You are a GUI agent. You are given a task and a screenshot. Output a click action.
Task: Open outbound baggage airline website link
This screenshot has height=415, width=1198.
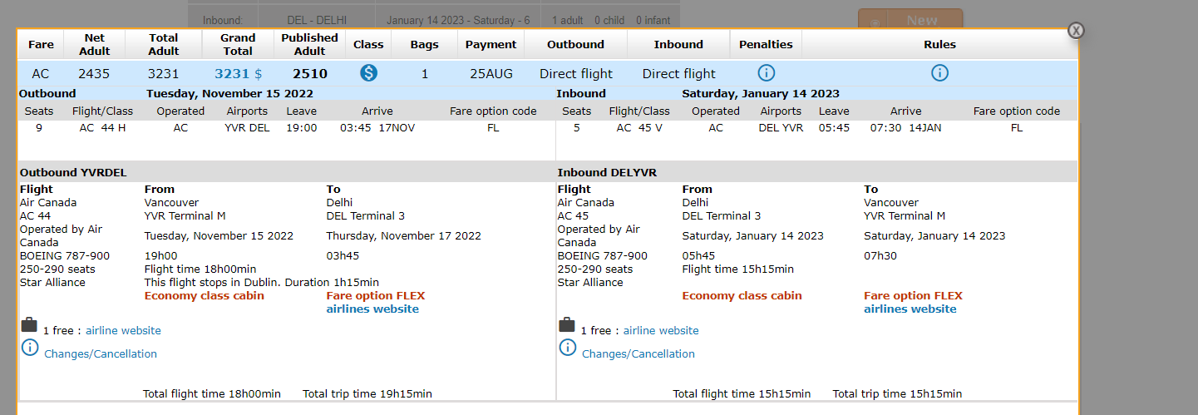click(123, 330)
